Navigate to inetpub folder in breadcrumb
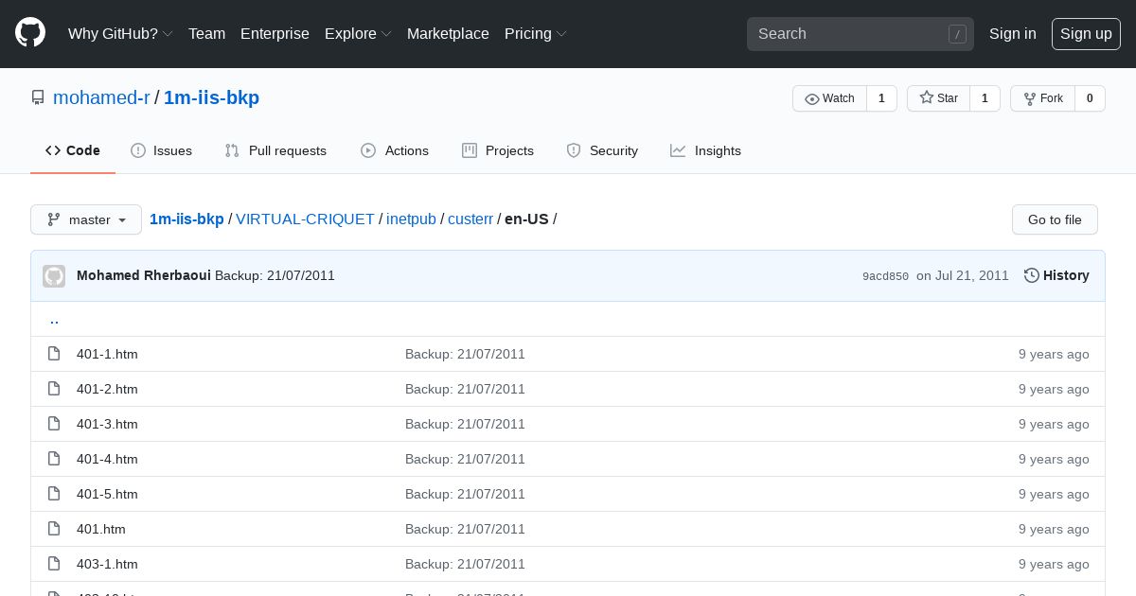1136x596 pixels. (411, 219)
